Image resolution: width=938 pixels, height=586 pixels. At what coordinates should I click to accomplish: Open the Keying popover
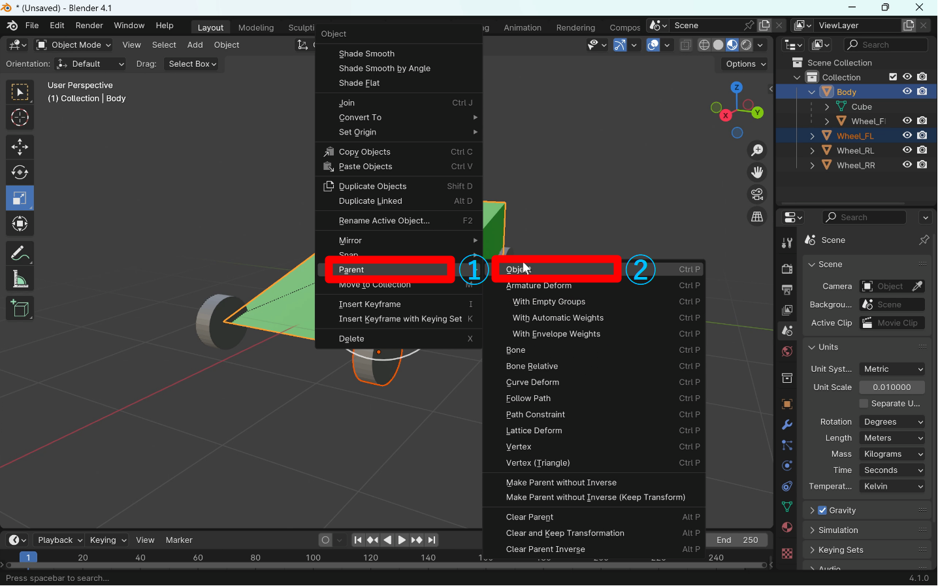click(x=108, y=540)
